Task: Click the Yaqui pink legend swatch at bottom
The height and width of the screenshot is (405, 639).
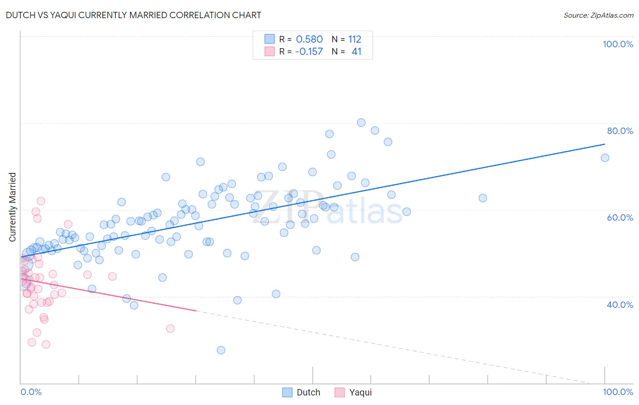Action: pyautogui.click(x=339, y=392)
